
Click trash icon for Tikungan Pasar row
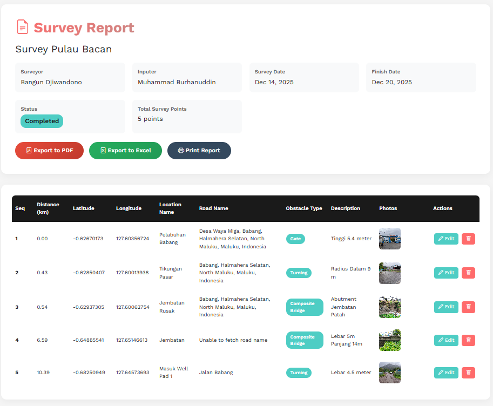[x=468, y=273]
